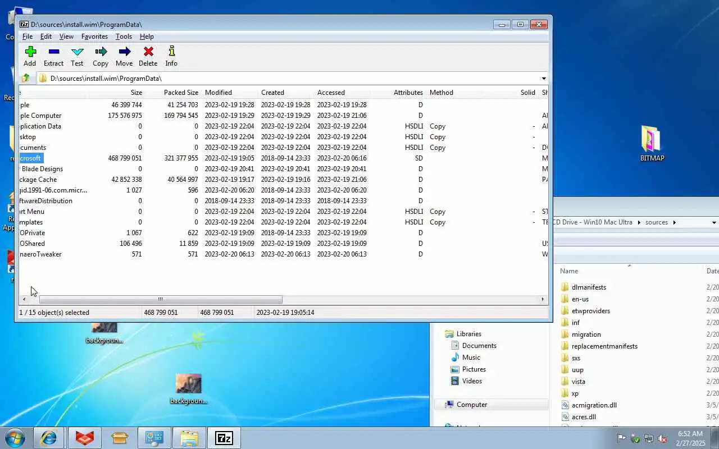Open the Edit menu
The height and width of the screenshot is (449, 719).
(45, 36)
